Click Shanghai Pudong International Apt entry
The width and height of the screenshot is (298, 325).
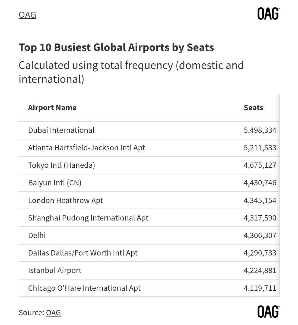[88, 218]
